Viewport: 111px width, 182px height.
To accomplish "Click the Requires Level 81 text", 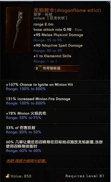I will pyautogui.click(x=85, y=176).
